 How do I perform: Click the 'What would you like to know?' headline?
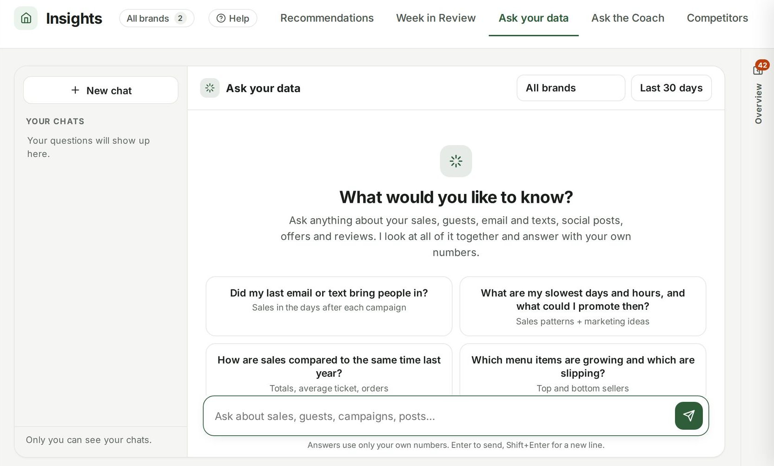pos(456,197)
